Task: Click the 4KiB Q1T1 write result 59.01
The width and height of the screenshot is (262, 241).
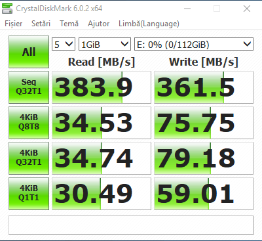Action: [204, 194]
